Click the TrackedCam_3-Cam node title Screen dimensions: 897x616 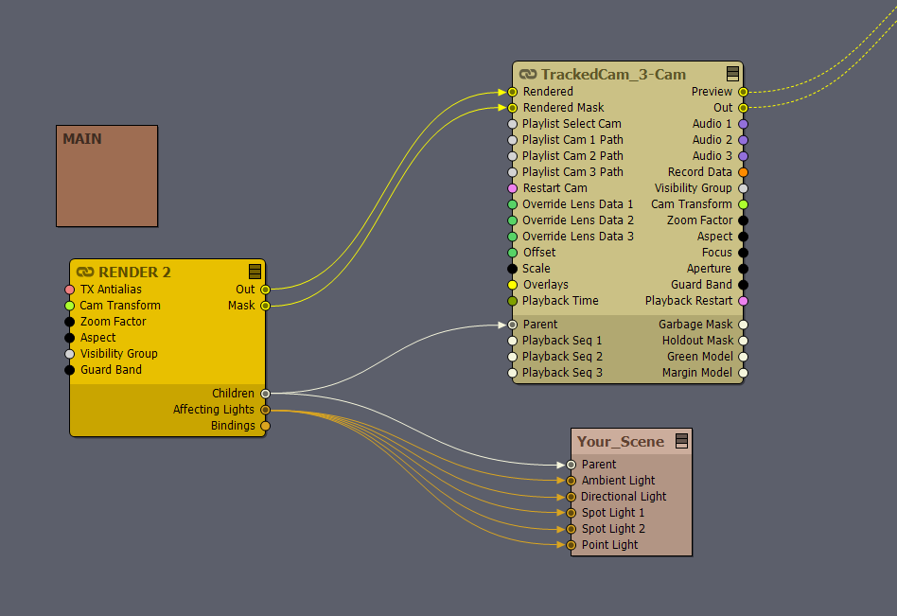coord(613,75)
